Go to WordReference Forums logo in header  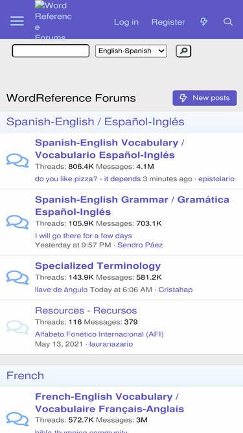(53, 21)
